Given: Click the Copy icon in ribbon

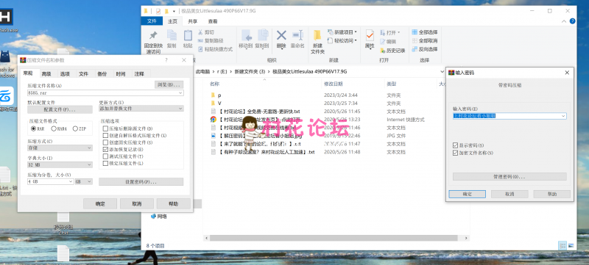Looking at the screenshot, I should click(172, 35).
